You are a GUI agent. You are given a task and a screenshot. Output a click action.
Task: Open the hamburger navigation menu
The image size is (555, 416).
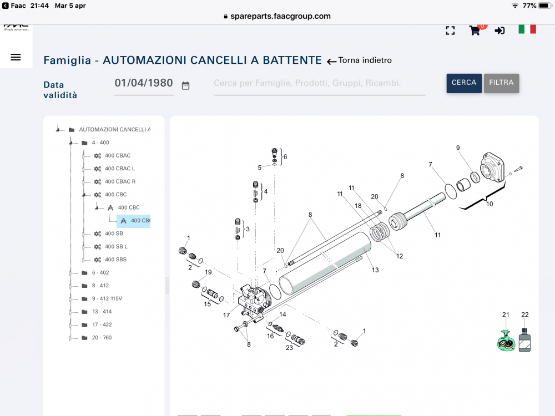(16, 57)
